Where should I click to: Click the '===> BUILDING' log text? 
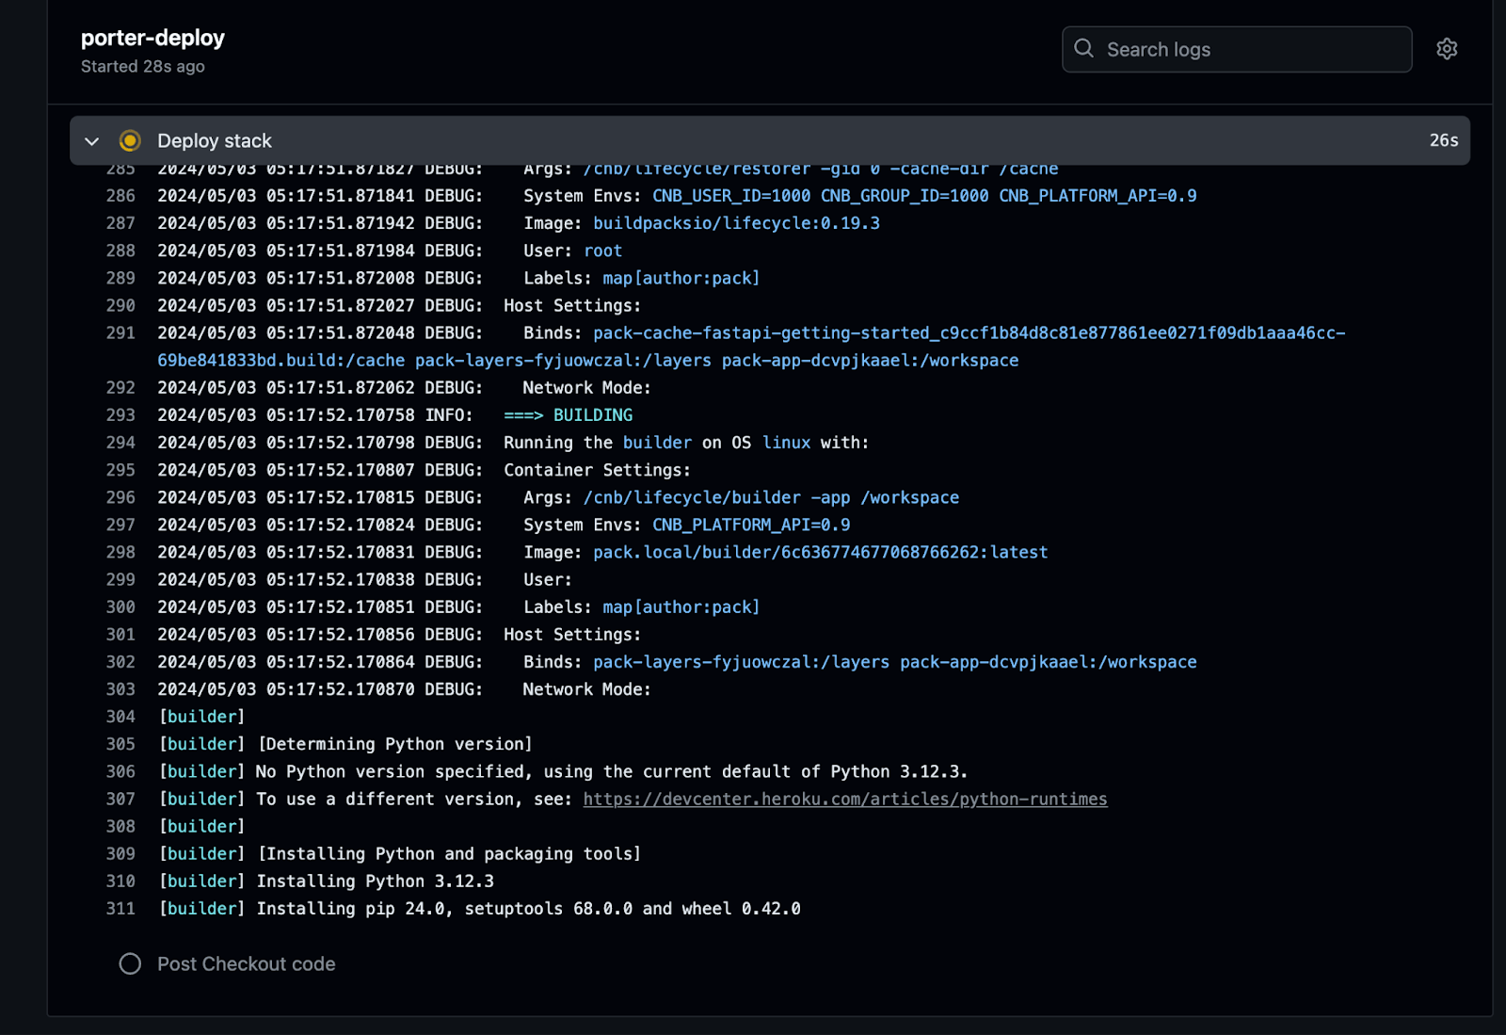[x=569, y=415]
